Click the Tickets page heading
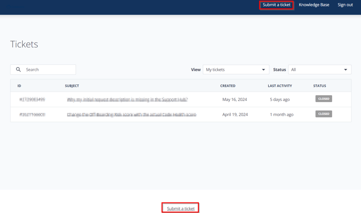The image size is (361, 213). (24, 44)
